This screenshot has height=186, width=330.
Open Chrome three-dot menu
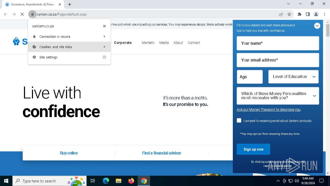324,14
